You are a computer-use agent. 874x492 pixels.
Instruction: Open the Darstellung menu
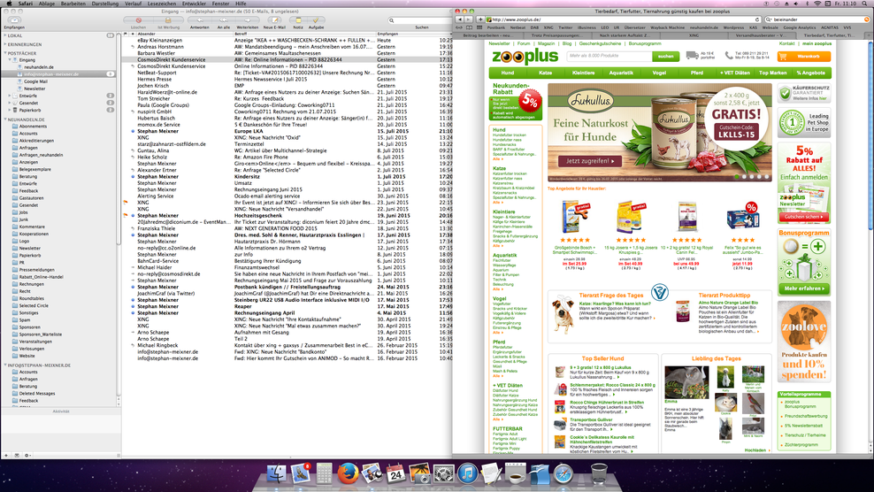(104, 4)
